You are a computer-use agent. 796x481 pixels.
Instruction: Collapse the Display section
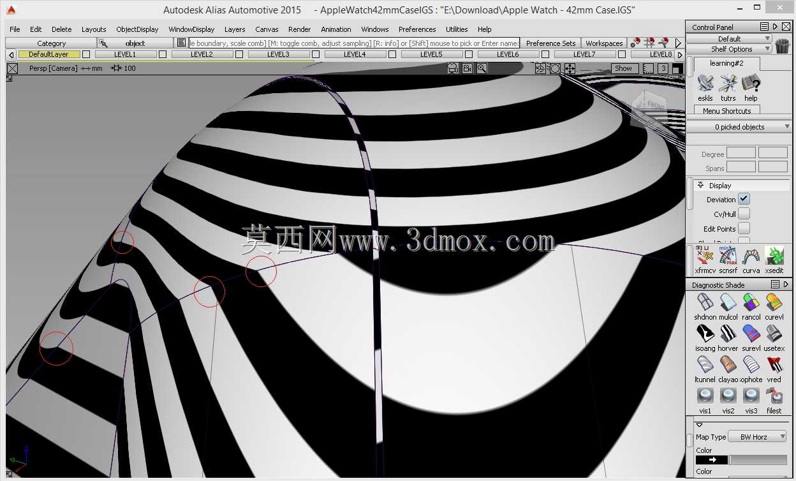[x=700, y=185]
